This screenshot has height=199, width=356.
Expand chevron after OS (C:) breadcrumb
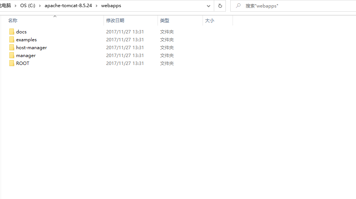click(40, 6)
